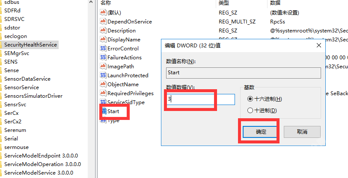The image size is (348, 178).
Task: Click 确定 to confirm the DWORD value
Action: 261,132
